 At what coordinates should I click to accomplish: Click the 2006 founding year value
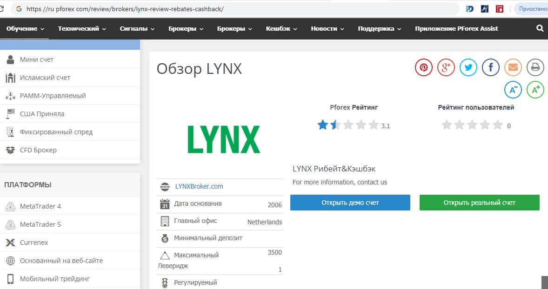tap(275, 205)
